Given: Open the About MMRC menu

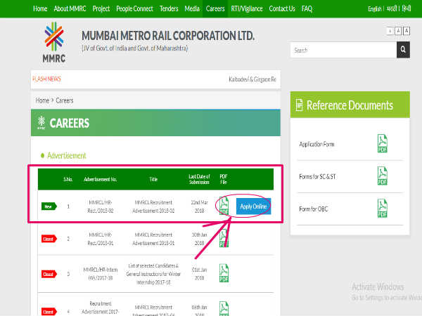Looking at the screenshot, I should tap(70, 9).
